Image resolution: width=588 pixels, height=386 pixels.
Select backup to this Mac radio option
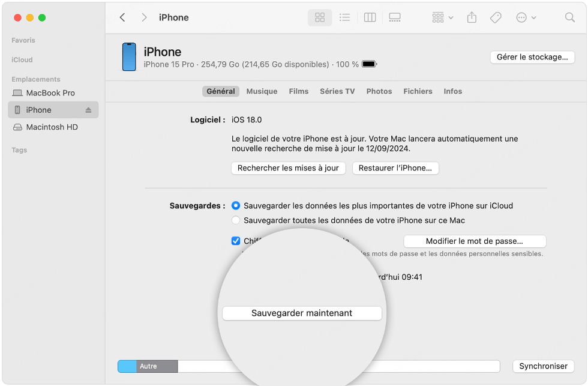tap(235, 220)
